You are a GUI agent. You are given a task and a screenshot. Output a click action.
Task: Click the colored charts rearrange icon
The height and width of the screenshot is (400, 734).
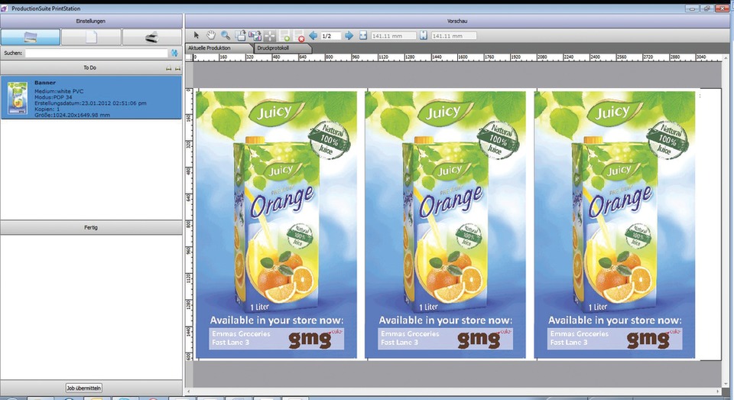[x=255, y=36]
